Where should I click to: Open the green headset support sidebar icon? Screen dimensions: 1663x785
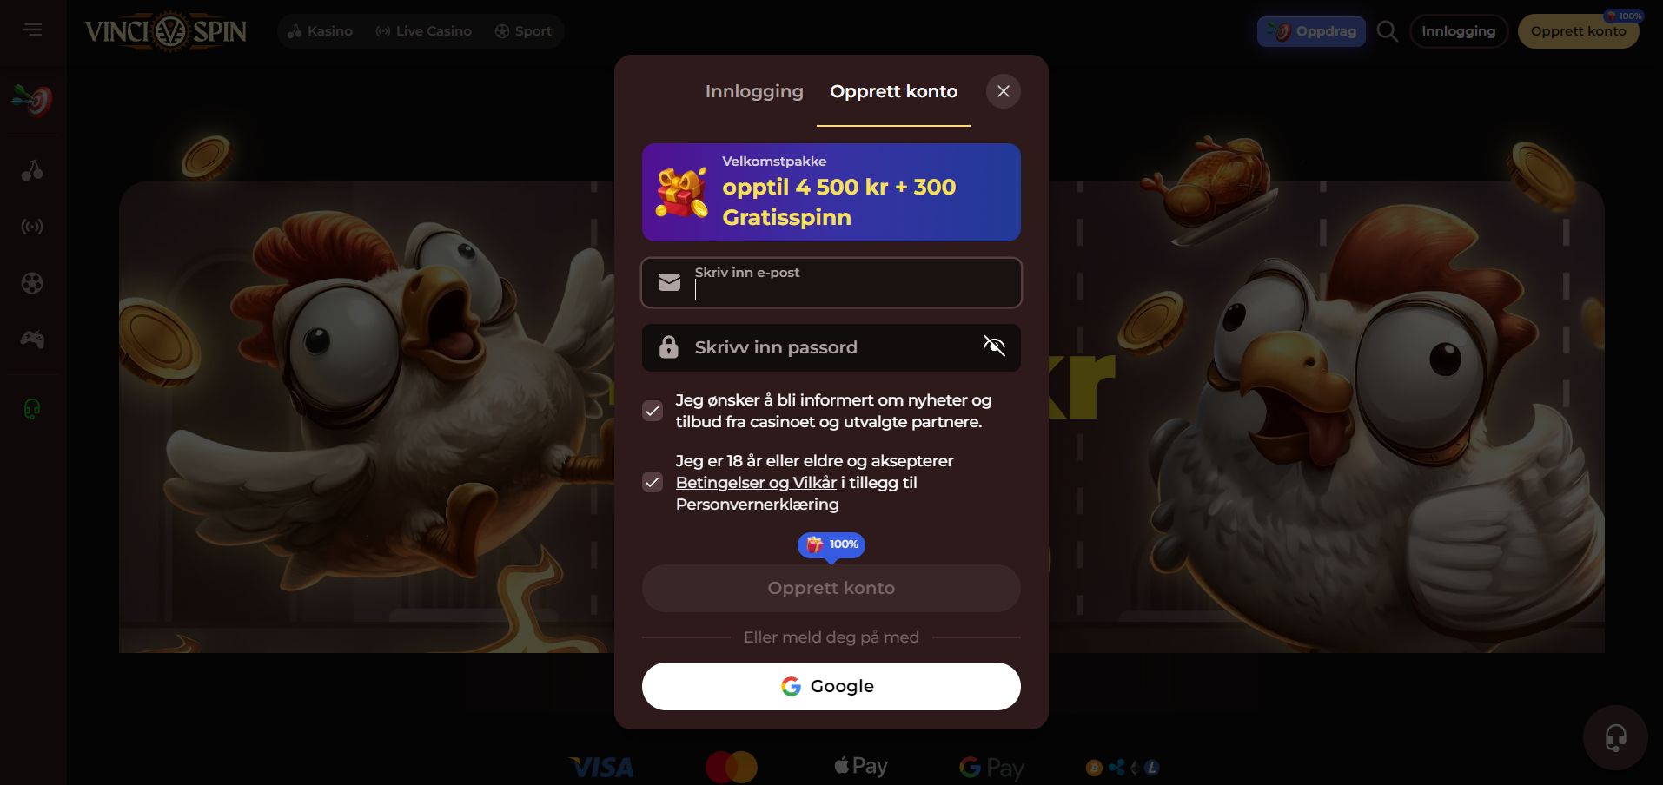click(32, 408)
